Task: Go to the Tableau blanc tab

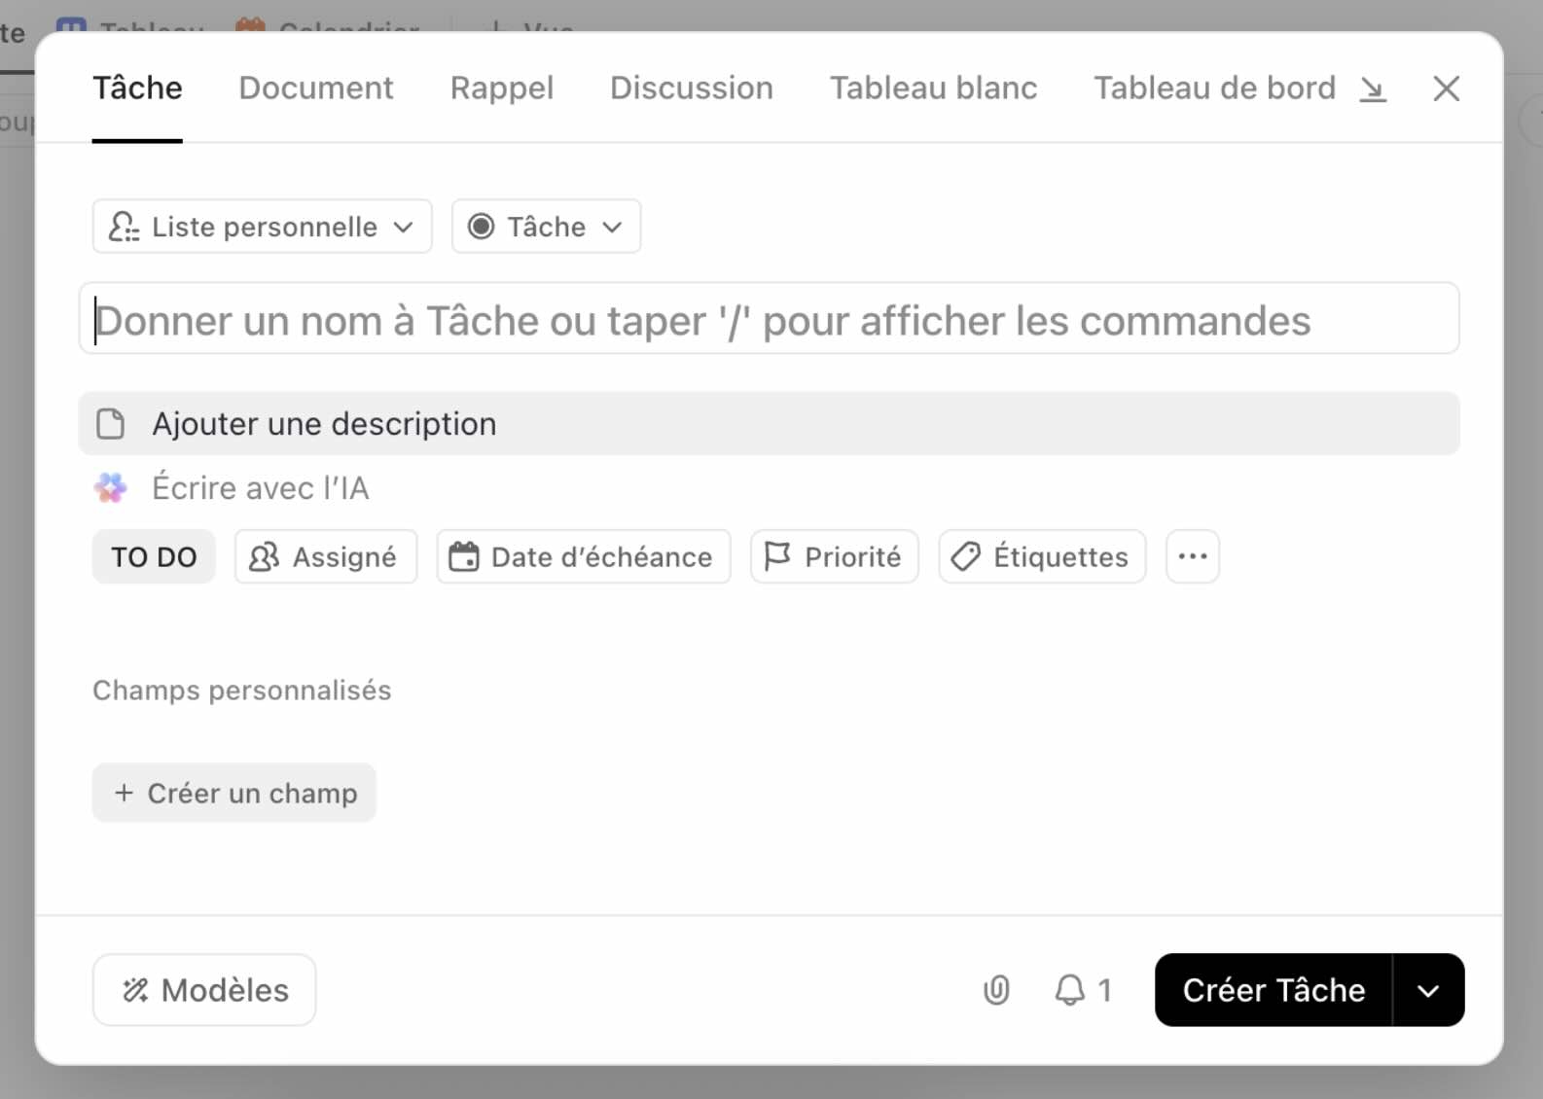Action: pyautogui.click(x=934, y=89)
